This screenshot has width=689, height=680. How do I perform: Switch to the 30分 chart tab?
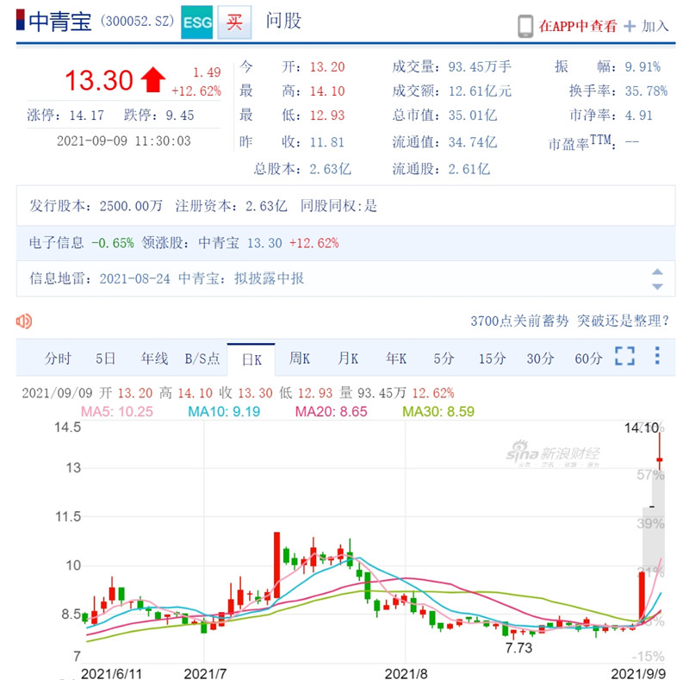[x=540, y=359]
